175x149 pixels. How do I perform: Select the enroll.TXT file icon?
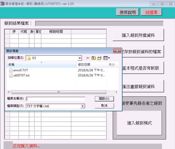tap(11, 70)
